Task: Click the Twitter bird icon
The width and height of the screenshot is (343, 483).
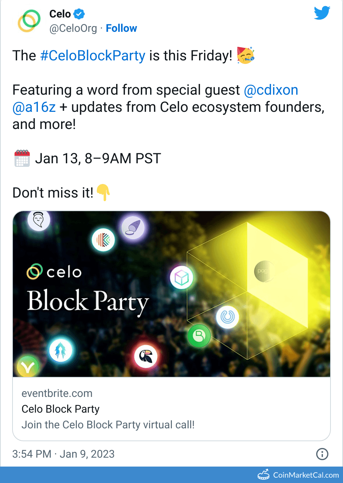Action: point(322,13)
